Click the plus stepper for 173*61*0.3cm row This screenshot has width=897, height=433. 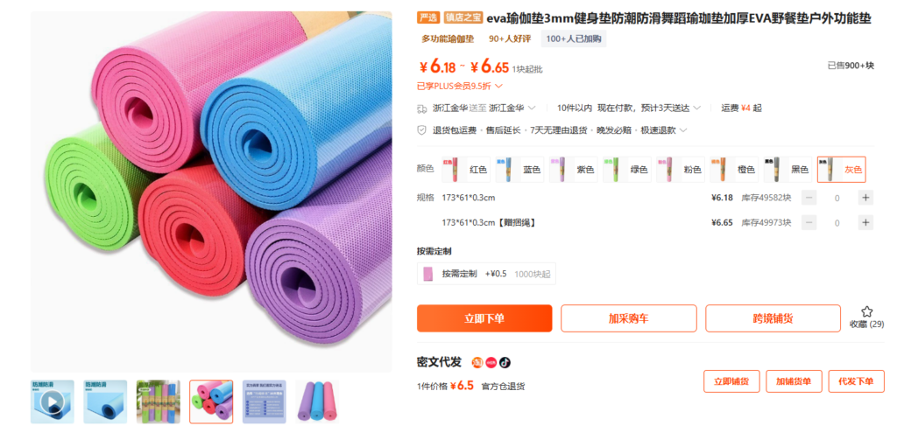point(865,198)
